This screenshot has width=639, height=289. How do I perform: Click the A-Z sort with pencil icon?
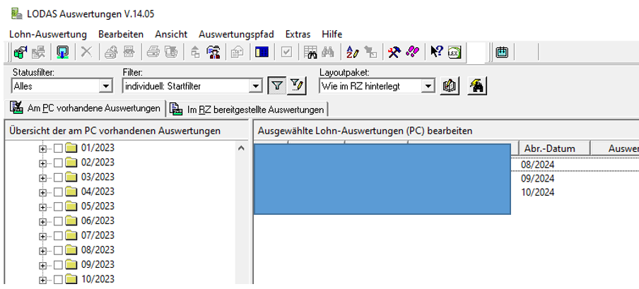(353, 52)
